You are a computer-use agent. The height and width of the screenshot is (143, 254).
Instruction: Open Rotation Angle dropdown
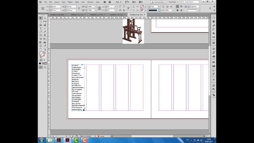[115, 7]
